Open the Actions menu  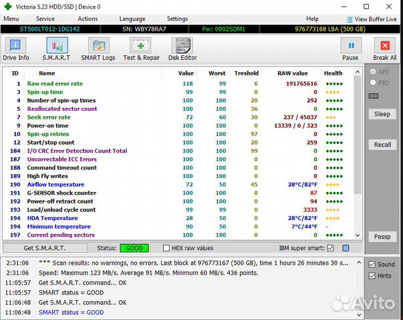(x=88, y=19)
